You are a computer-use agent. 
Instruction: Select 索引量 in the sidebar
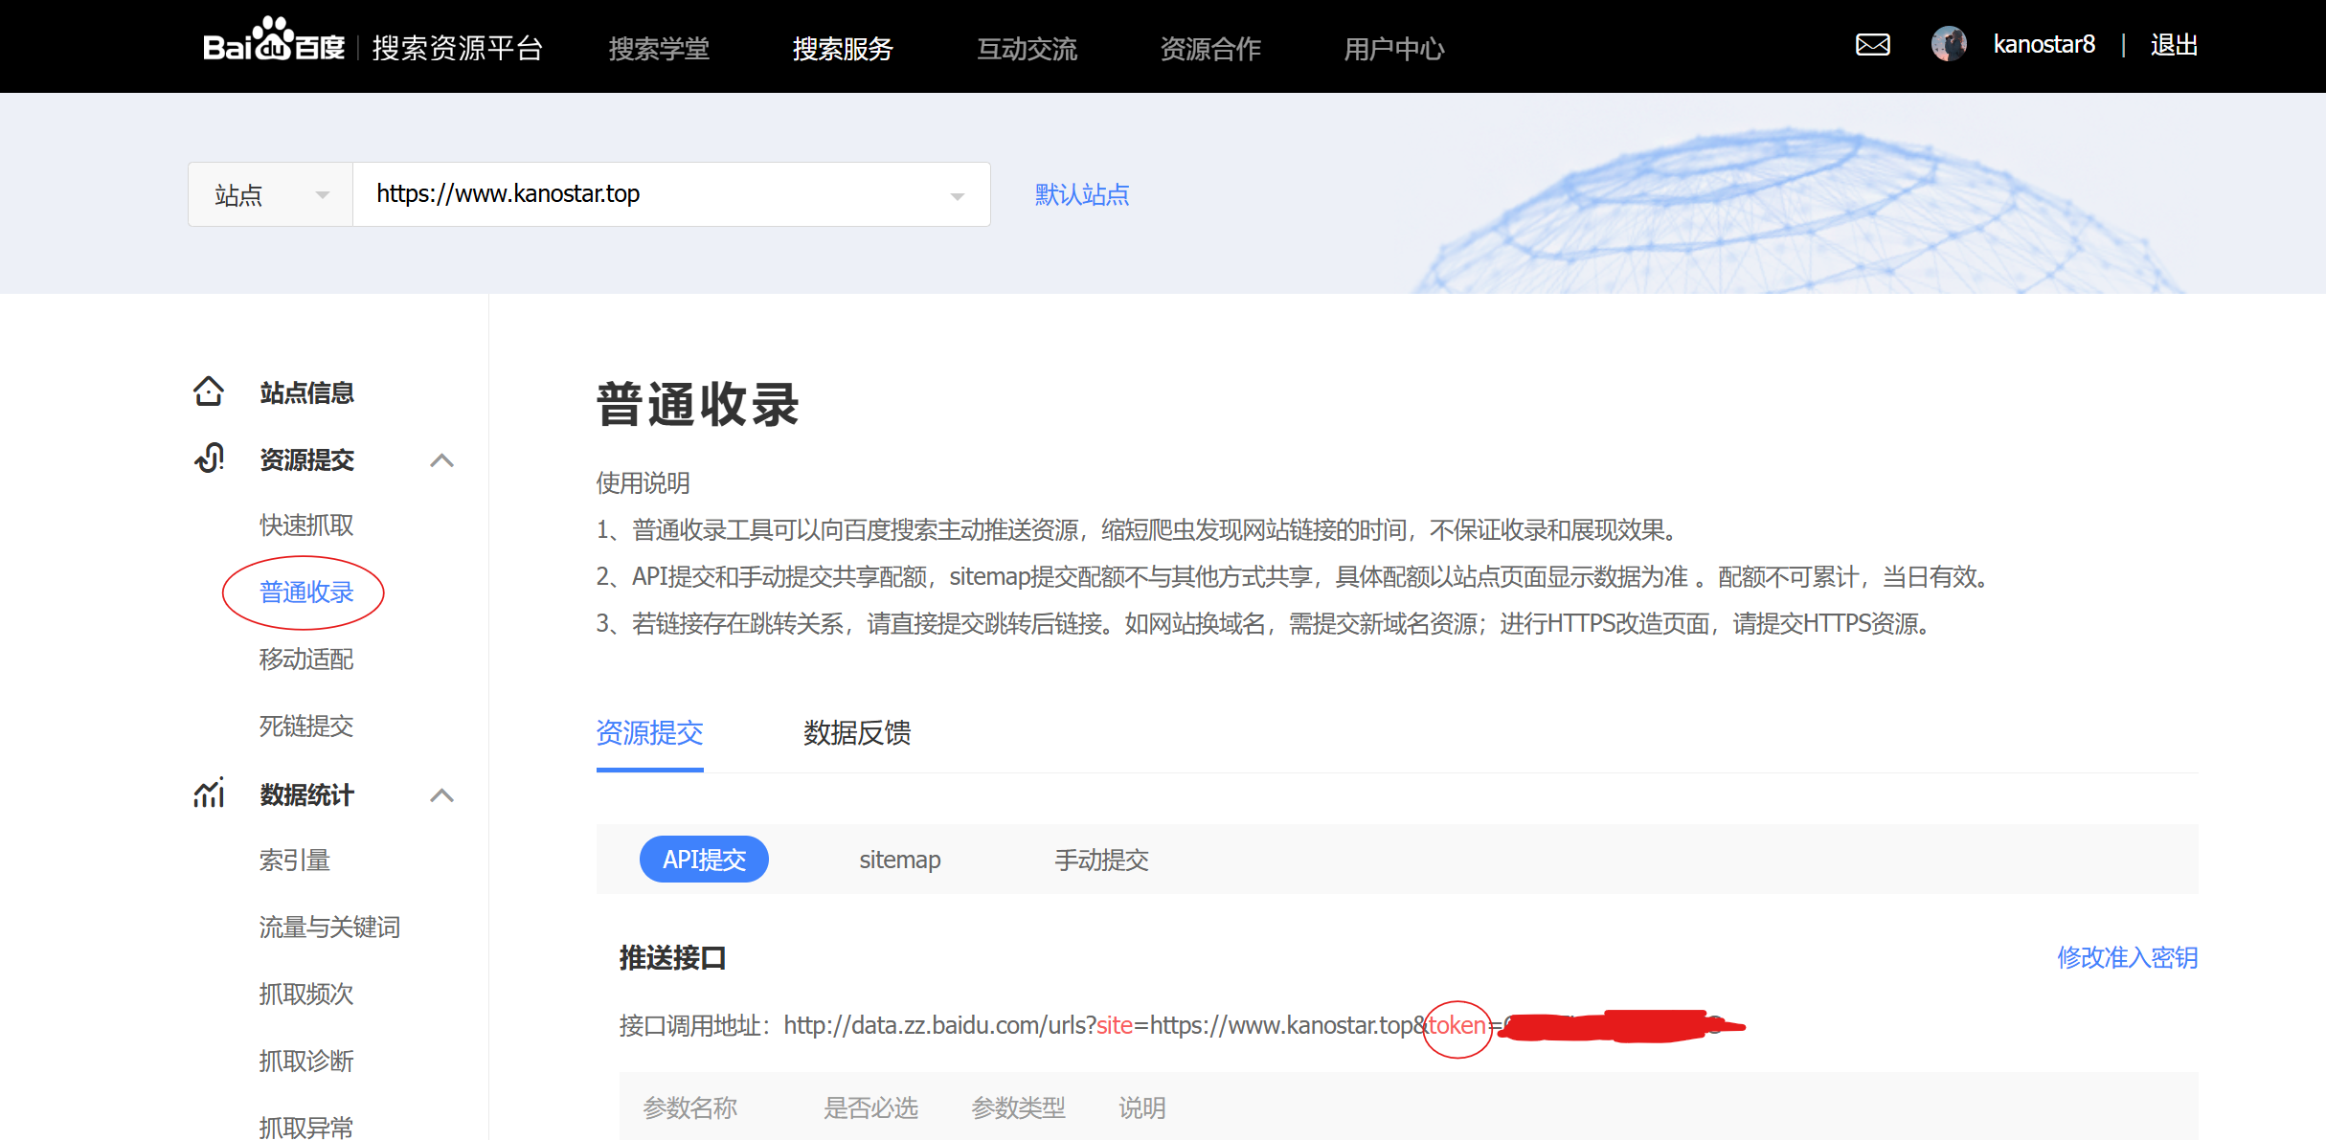click(295, 860)
